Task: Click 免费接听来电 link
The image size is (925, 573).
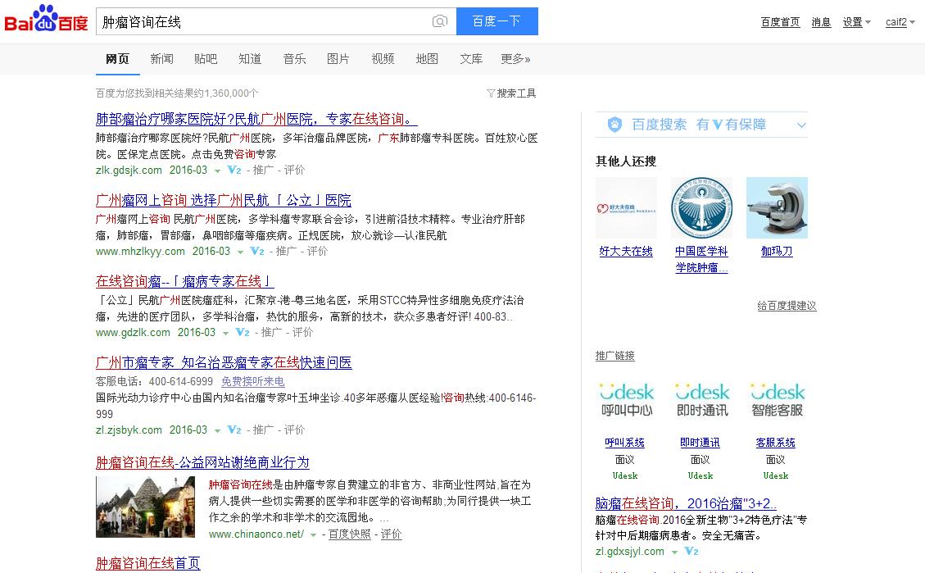Action: (253, 381)
